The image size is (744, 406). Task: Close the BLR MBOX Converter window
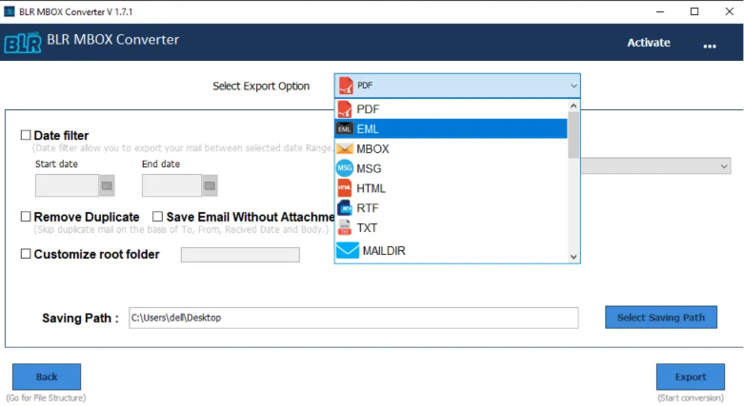pyautogui.click(x=730, y=11)
